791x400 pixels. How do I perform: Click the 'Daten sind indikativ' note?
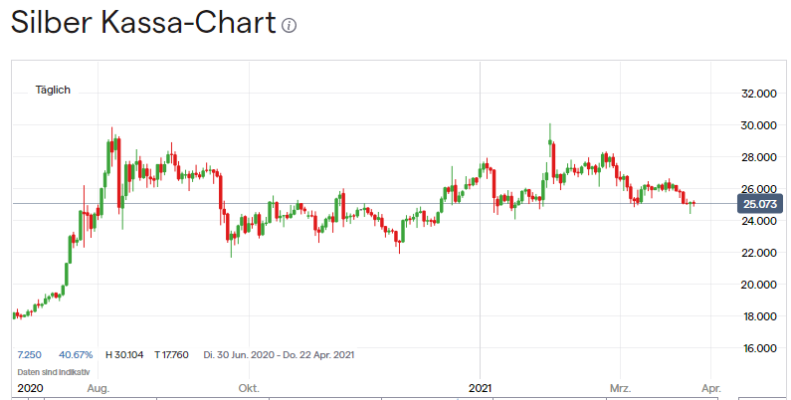tap(51, 371)
